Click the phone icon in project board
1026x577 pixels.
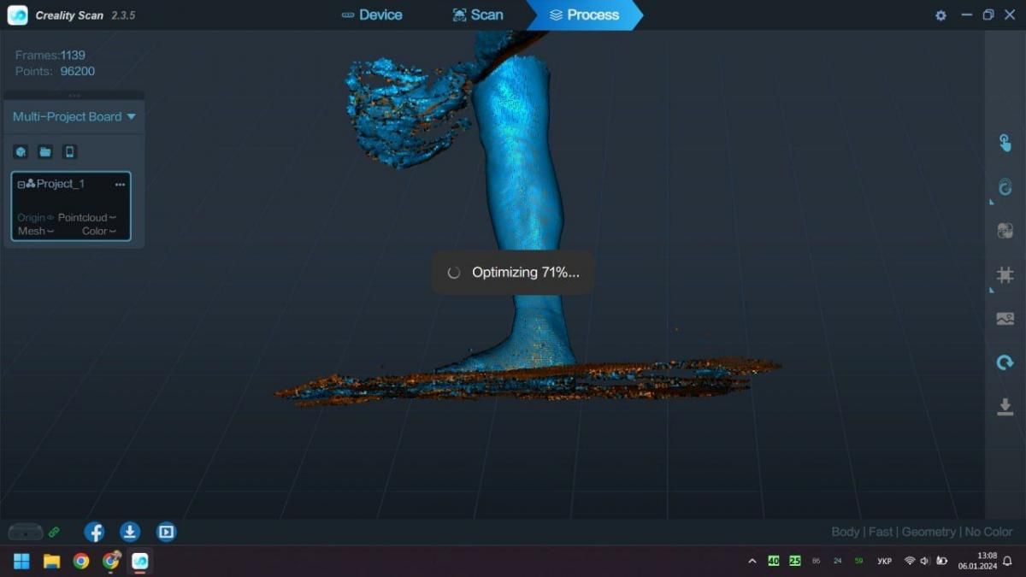click(x=70, y=151)
